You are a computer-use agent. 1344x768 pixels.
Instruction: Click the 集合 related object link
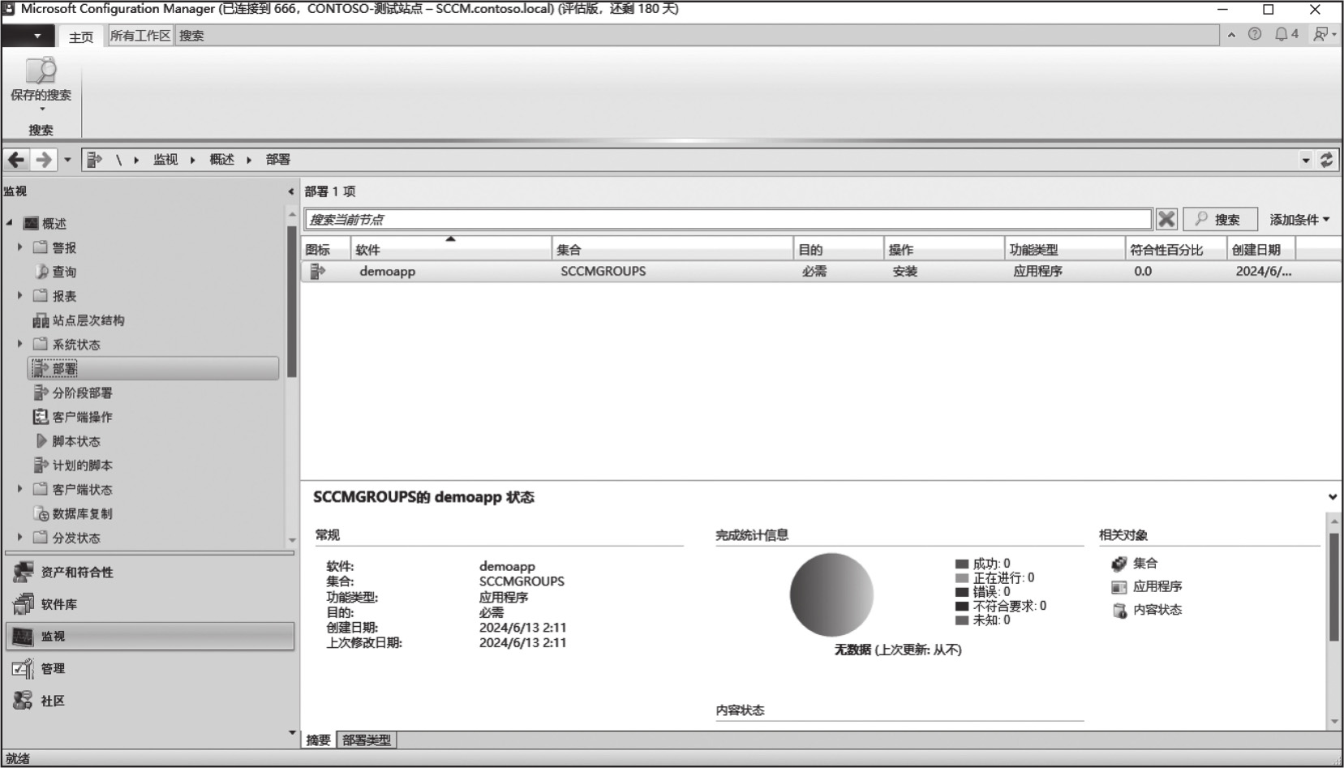click(1145, 563)
